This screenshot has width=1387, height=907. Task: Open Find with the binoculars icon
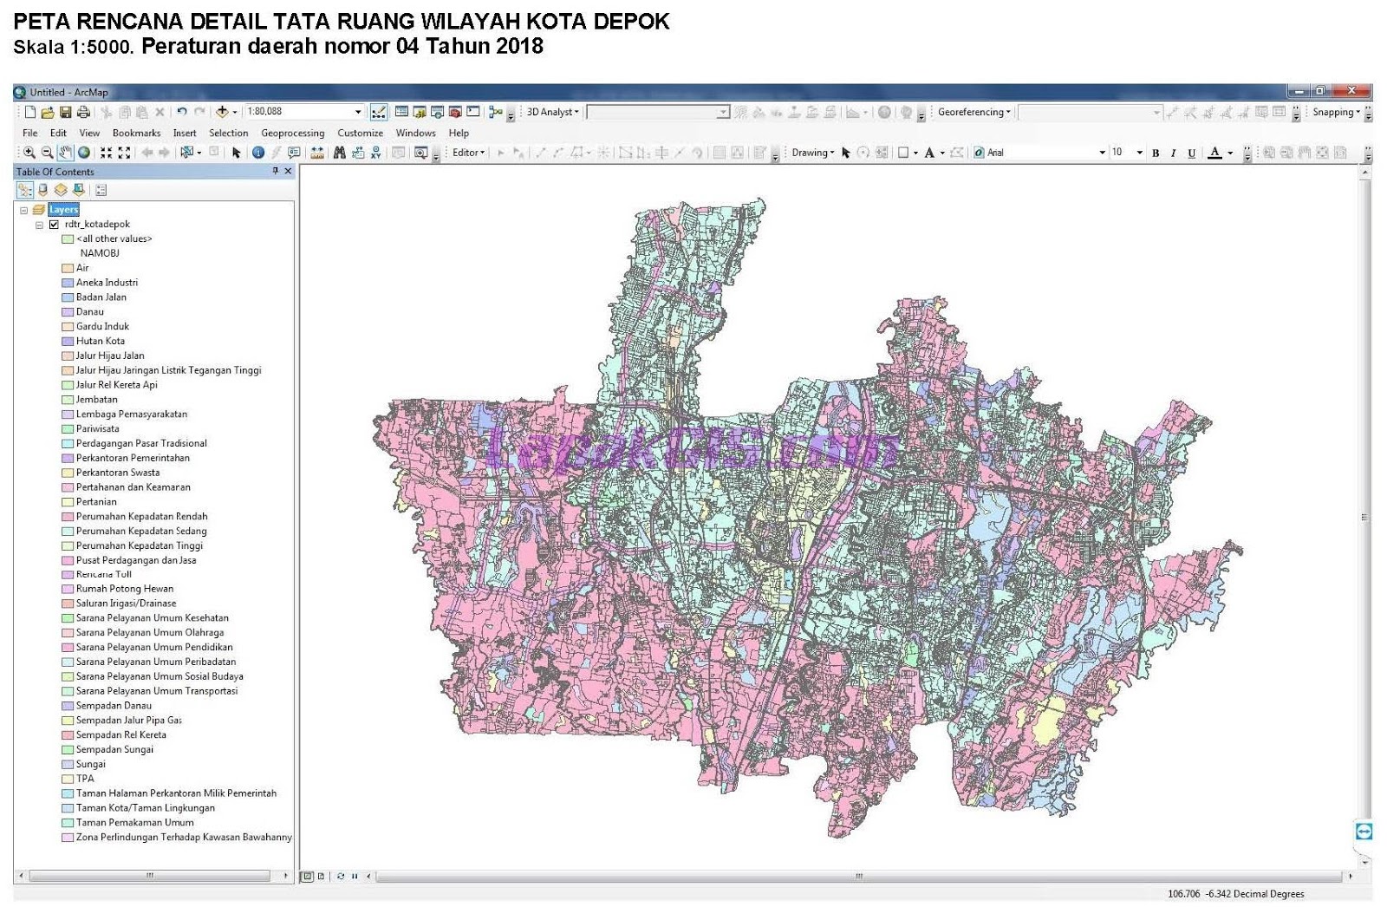click(340, 152)
